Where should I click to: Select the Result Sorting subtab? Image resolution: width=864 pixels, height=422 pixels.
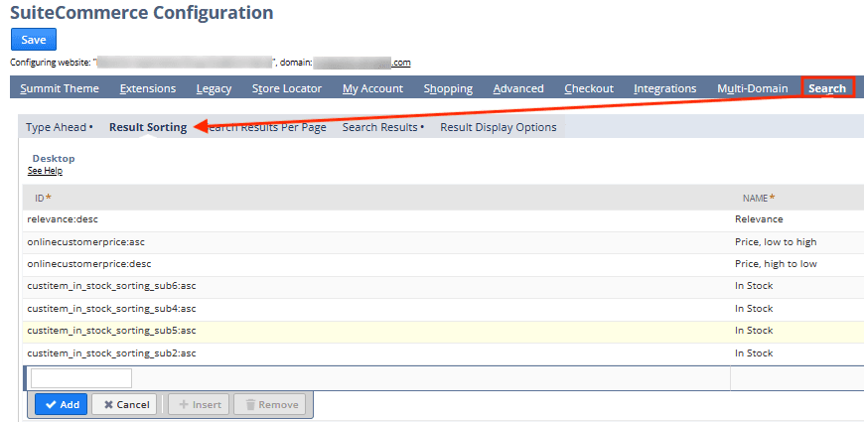coord(148,127)
